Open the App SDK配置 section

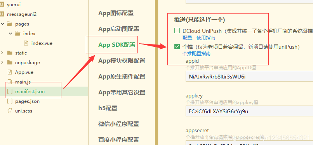point(117,45)
